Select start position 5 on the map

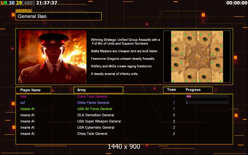coord(217,50)
